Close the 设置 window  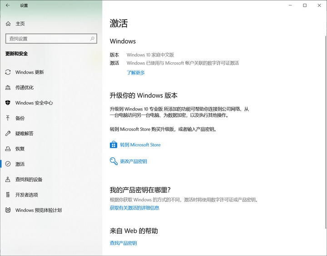point(319,5)
